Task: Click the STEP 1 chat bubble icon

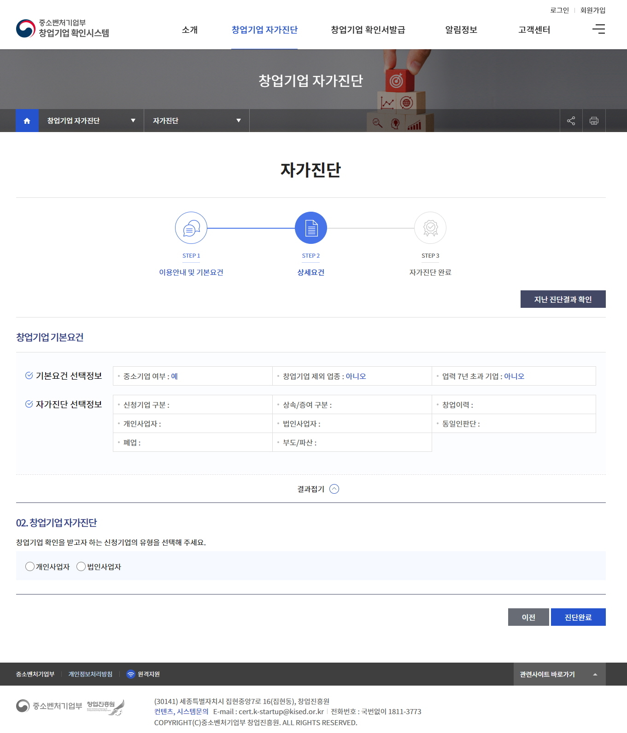Action: (191, 228)
